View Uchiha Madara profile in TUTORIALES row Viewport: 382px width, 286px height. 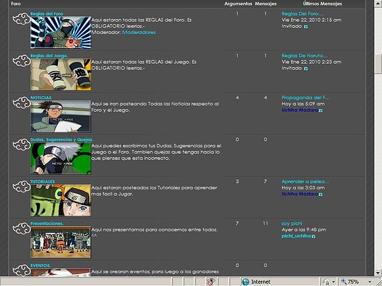[300, 194]
